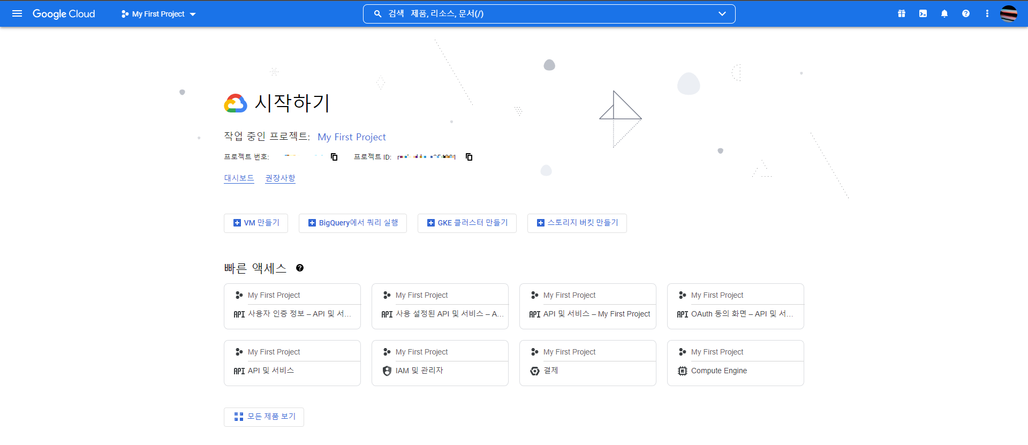Open the 권장사항 link
This screenshot has height=445, width=1028.
[x=281, y=178]
